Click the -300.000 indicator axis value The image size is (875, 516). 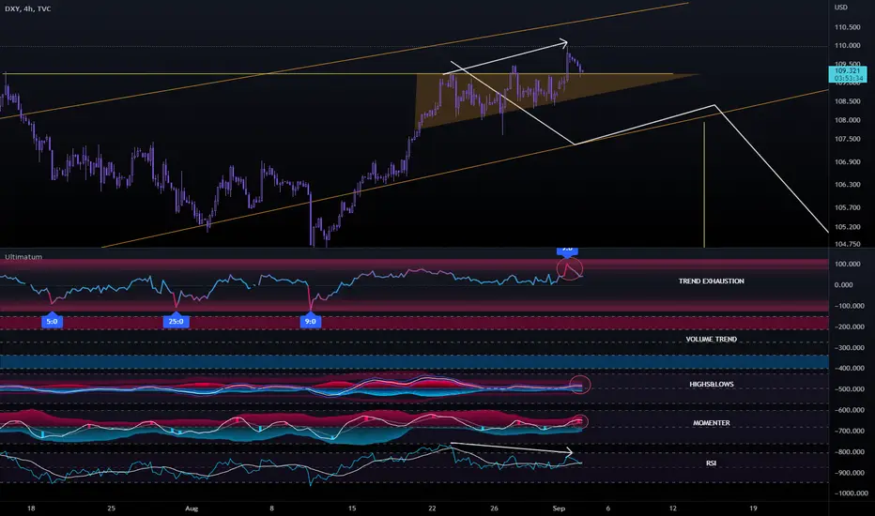[850, 347]
